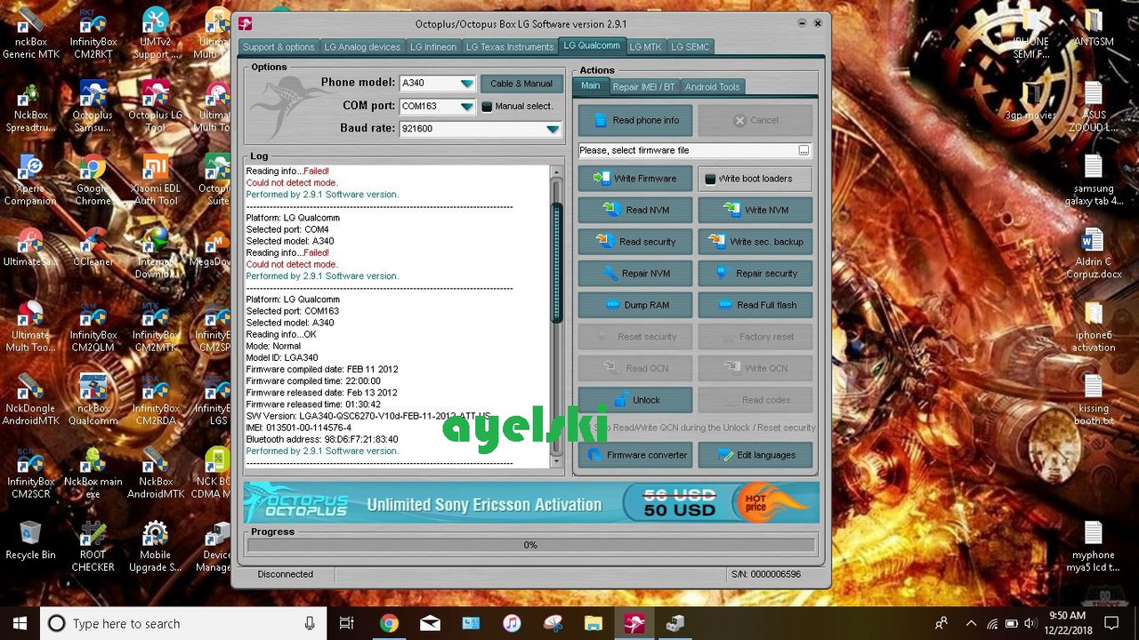Switch to LG SEMC tab
Image resolution: width=1139 pixels, height=640 pixels.
pos(691,47)
